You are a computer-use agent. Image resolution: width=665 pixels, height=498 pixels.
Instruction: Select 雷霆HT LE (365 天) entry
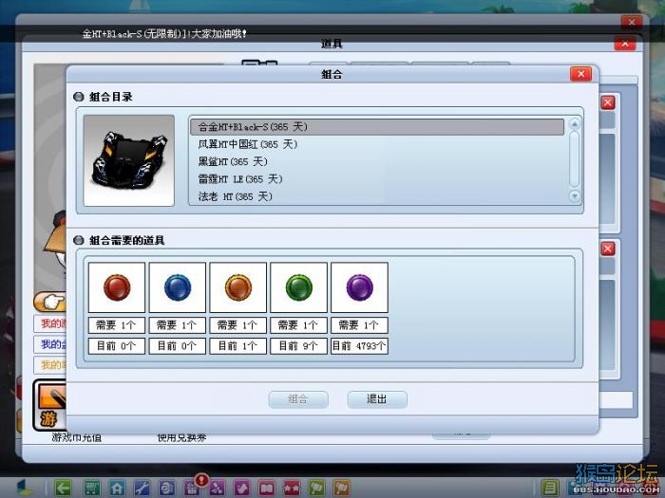pos(377,179)
